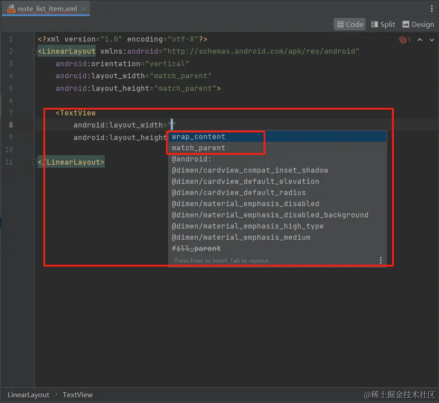Select the deprecated fill_parent suggestion
The width and height of the screenshot is (439, 403).
(x=277, y=249)
